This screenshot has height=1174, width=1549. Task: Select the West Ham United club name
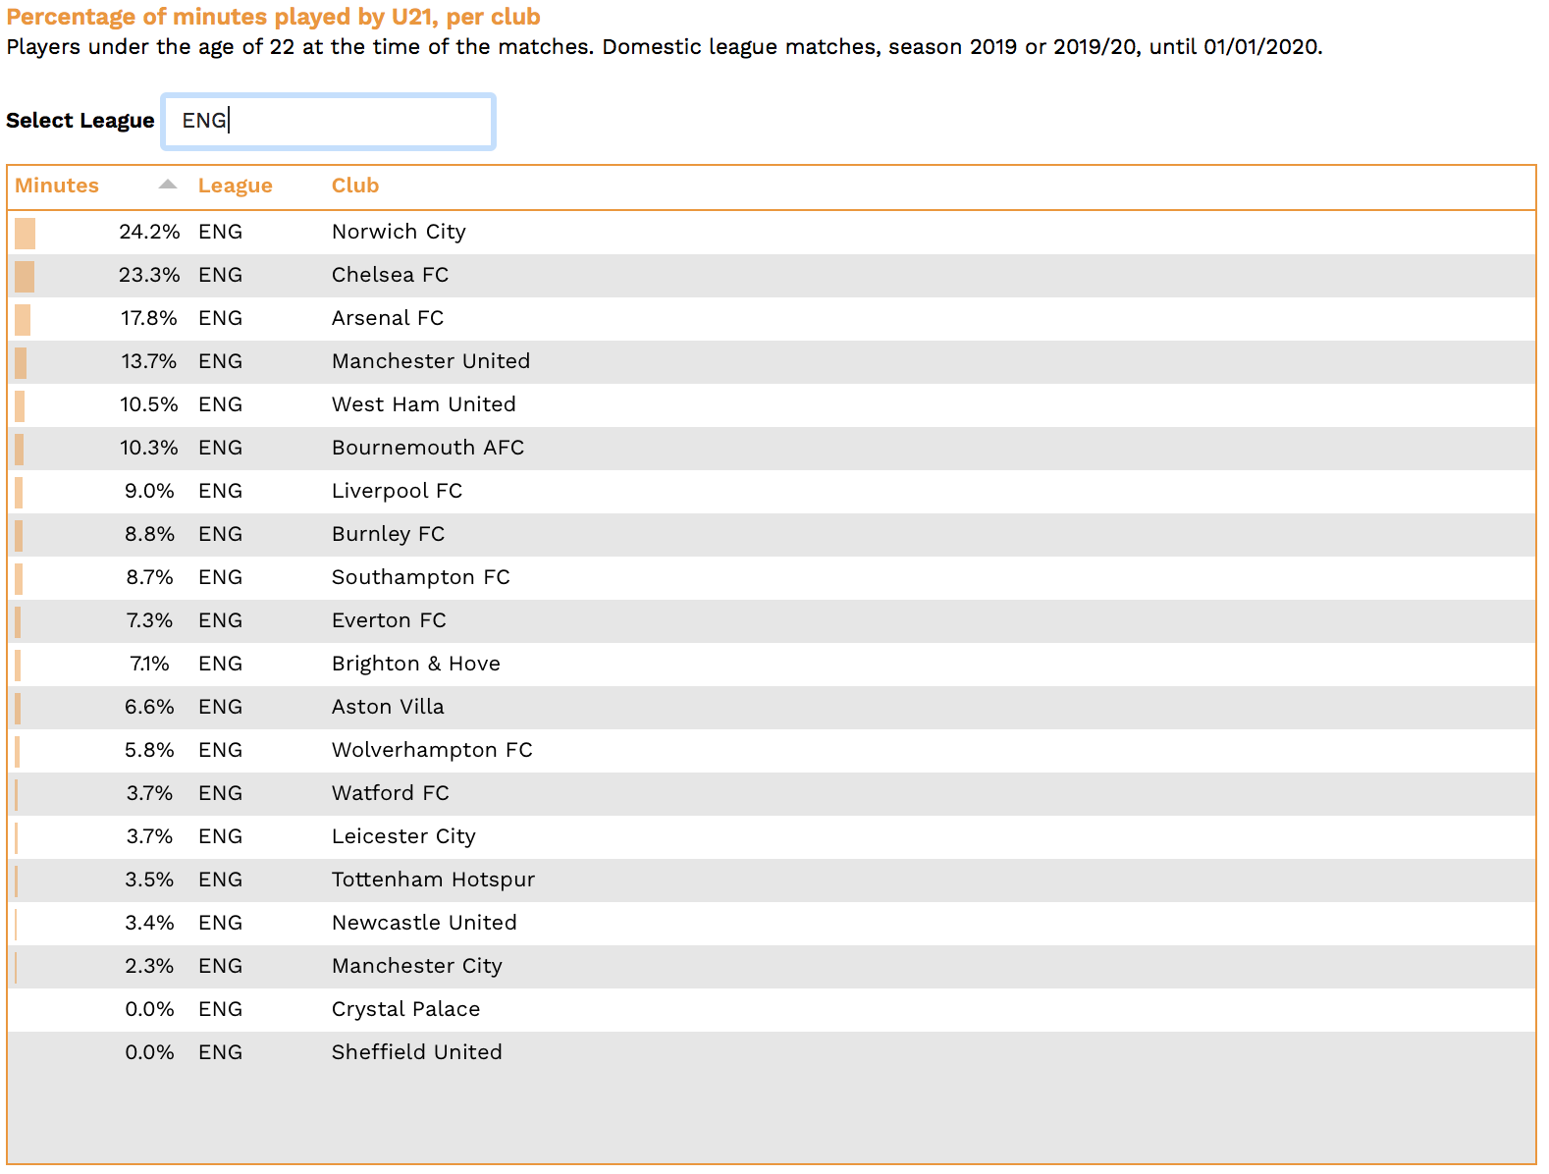tap(424, 404)
